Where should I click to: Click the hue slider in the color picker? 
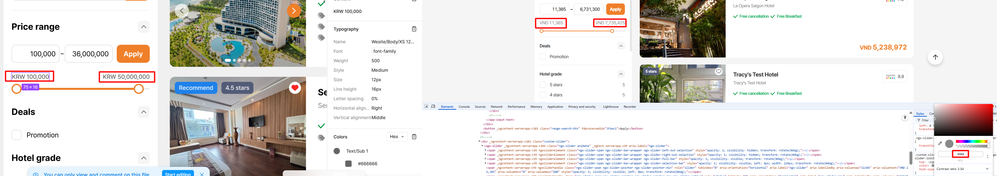971,142
